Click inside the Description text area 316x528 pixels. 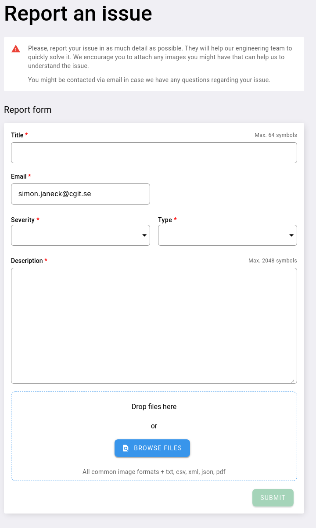tap(154, 326)
